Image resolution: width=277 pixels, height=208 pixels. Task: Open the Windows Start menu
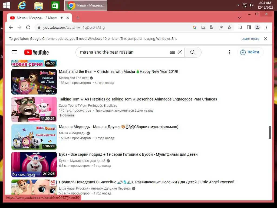pyautogui.click(x=7, y=5)
